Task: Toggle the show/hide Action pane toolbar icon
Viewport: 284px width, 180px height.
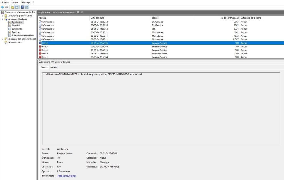Action: click(x=27, y=7)
